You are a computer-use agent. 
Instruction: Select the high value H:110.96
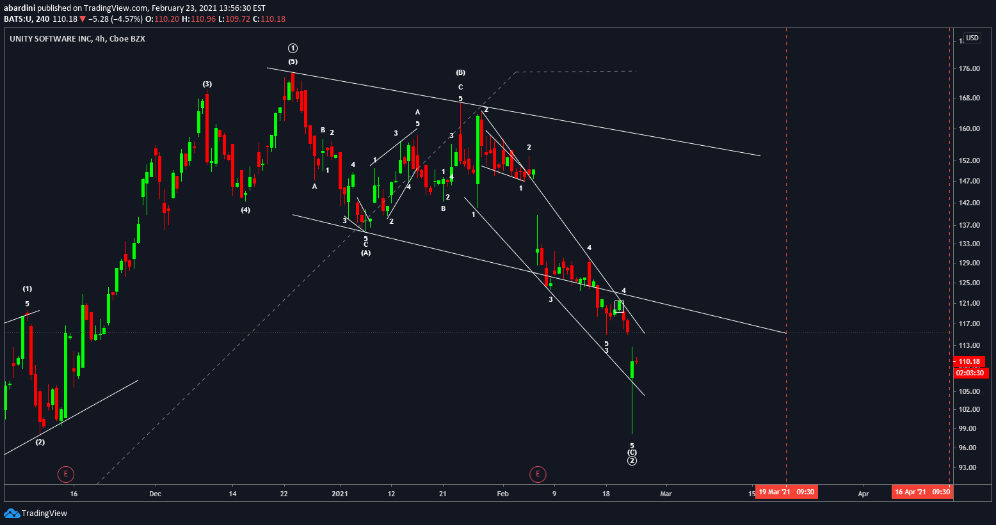(x=198, y=19)
